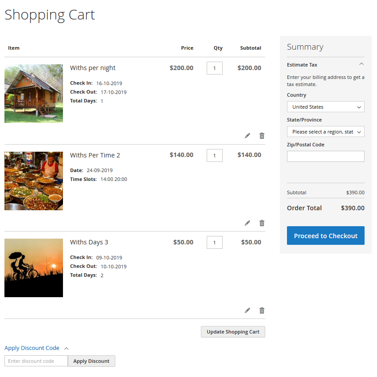
Task: Open the Country dropdown
Action: [x=326, y=107]
